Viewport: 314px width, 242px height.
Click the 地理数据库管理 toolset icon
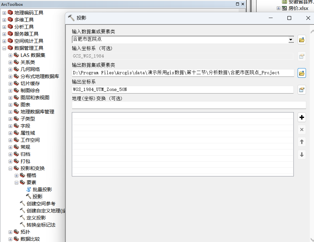point(16,112)
